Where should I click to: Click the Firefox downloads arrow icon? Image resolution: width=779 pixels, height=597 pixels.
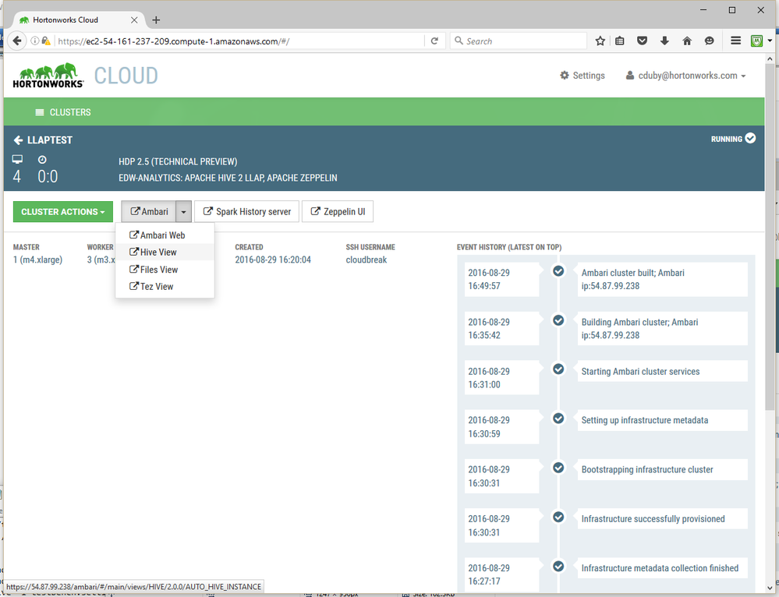(664, 41)
